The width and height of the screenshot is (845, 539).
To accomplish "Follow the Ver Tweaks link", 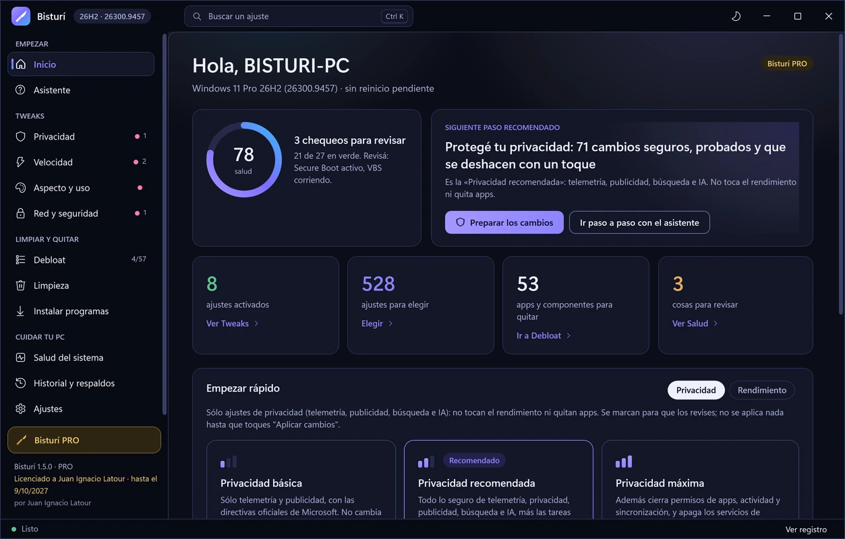I will 233,323.
